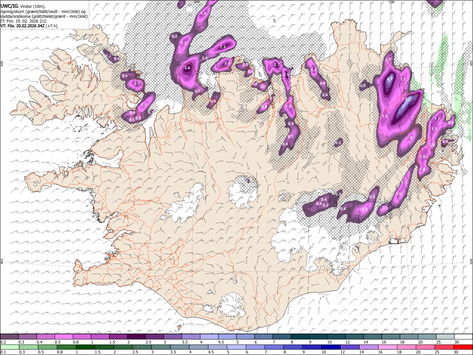The image size is (473, 355).
Task: Pick the dark teal 8–9 snow legend swatch
Action: coord(299,337)
